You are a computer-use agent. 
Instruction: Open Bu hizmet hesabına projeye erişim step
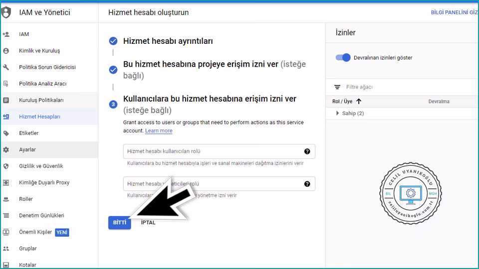215,70
